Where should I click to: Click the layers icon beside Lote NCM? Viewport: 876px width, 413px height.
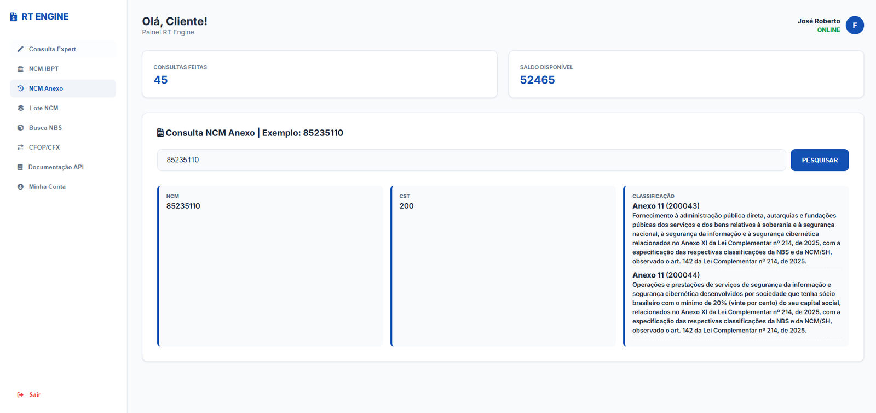point(20,108)
